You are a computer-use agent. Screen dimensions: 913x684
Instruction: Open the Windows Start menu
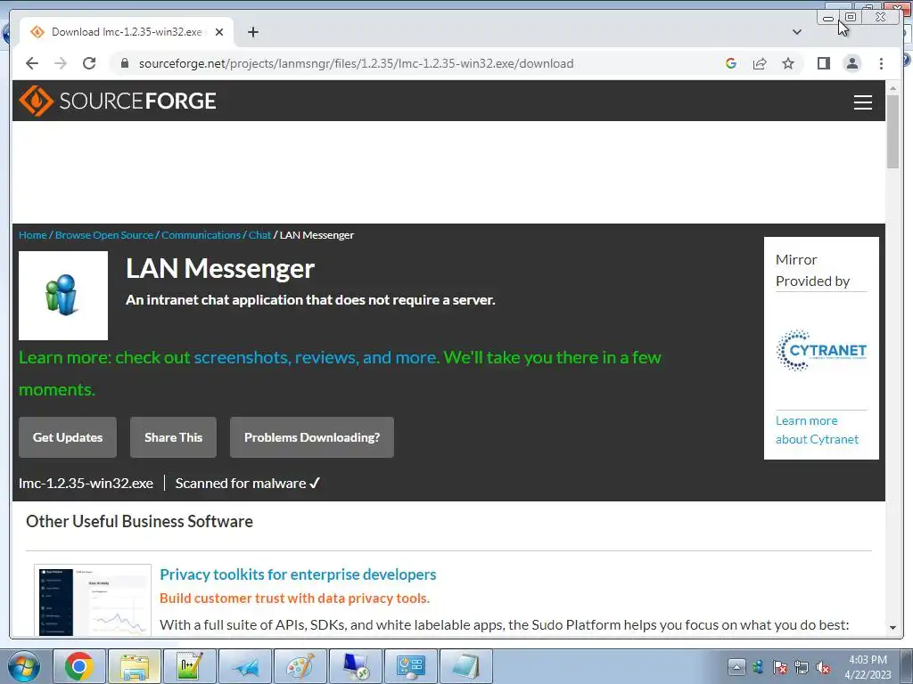23,666
